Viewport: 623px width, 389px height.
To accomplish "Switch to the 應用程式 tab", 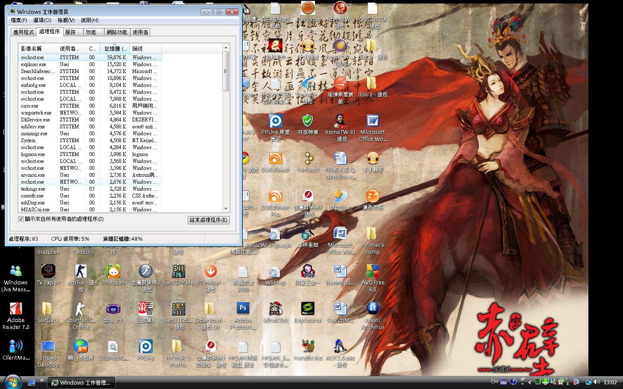I will tap(23, 32).
